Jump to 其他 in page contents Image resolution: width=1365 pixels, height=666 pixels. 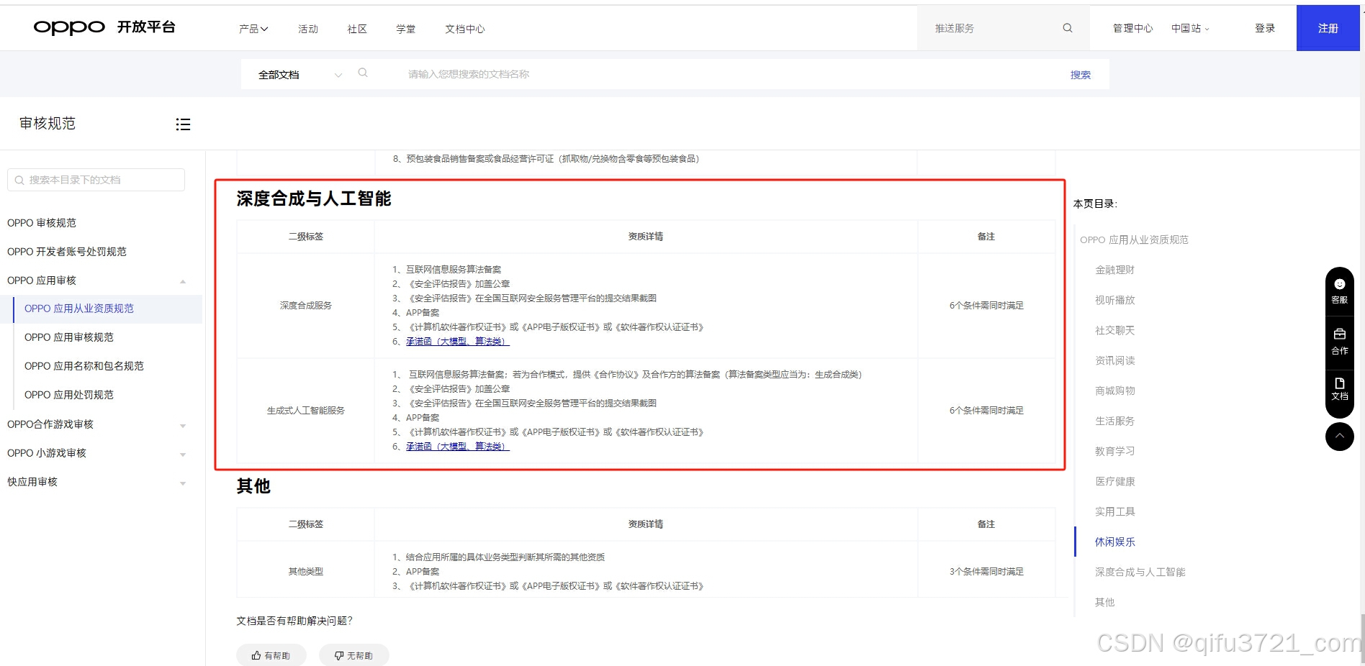(x=1104, y=602)
